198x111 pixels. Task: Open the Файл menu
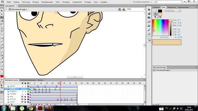click(x=9, y=2)
